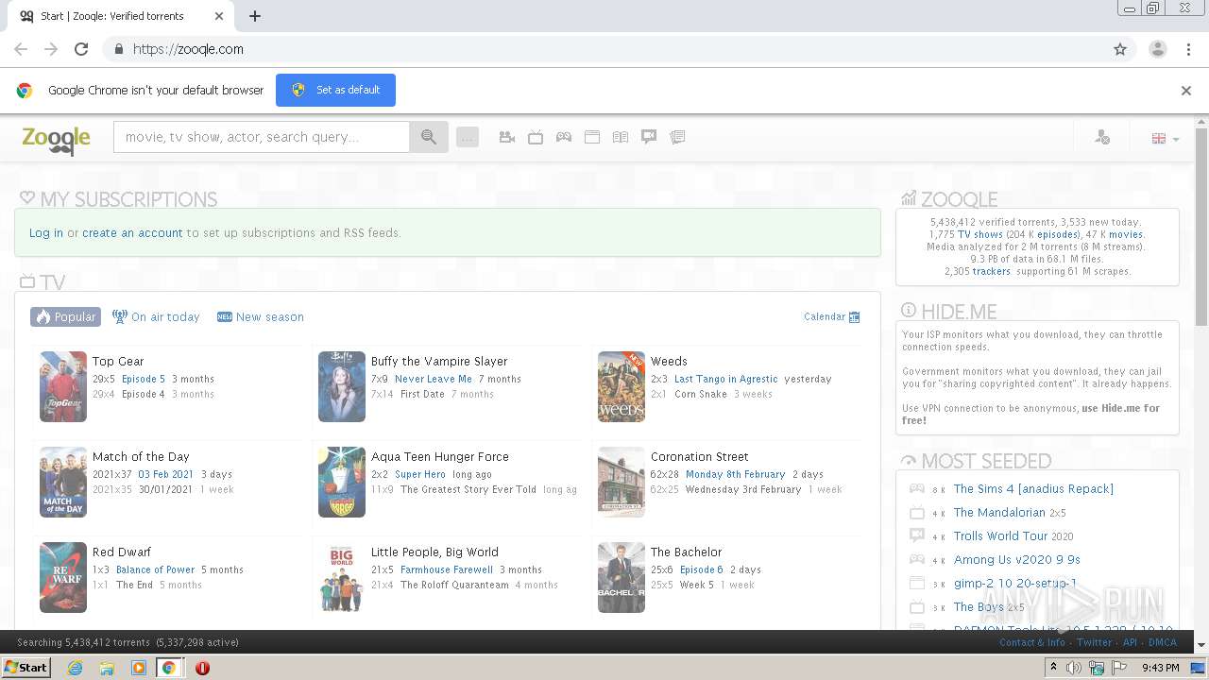Click the trackers stats link
The height and width of the screenshot is (680, 1209).
point(992,271)
